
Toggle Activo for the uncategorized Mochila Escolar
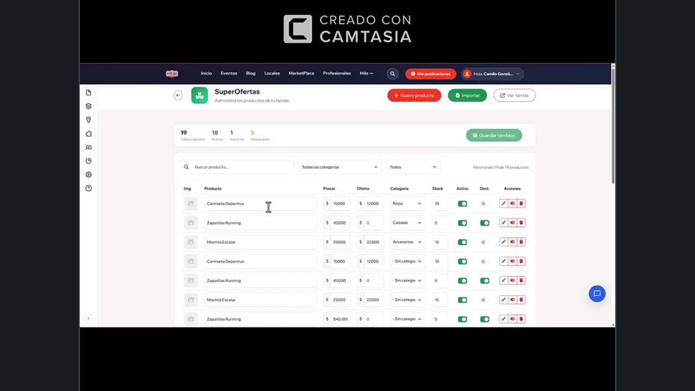click(x=462, y=300)
